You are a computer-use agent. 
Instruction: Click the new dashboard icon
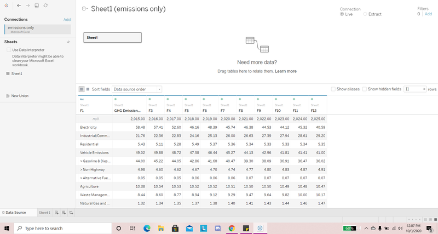[x=64, y=213]
